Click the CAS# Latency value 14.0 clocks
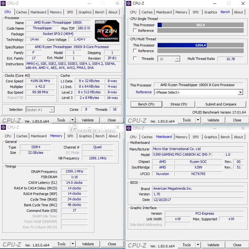The height and width of the screenshot is (249, 249). [74, 183]
